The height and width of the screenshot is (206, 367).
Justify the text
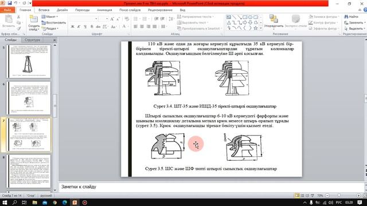(x=154, y=27)
